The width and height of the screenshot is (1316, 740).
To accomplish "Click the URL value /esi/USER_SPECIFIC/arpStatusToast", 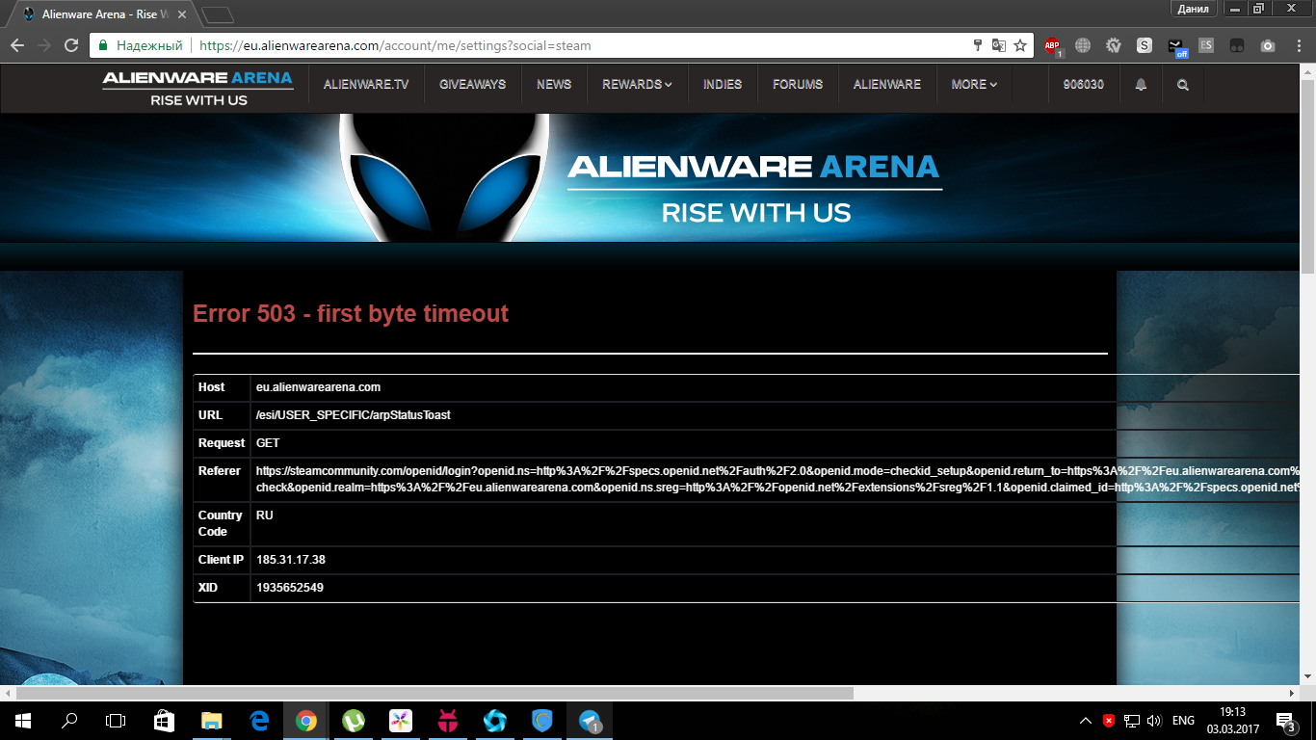I will point(353,415).
